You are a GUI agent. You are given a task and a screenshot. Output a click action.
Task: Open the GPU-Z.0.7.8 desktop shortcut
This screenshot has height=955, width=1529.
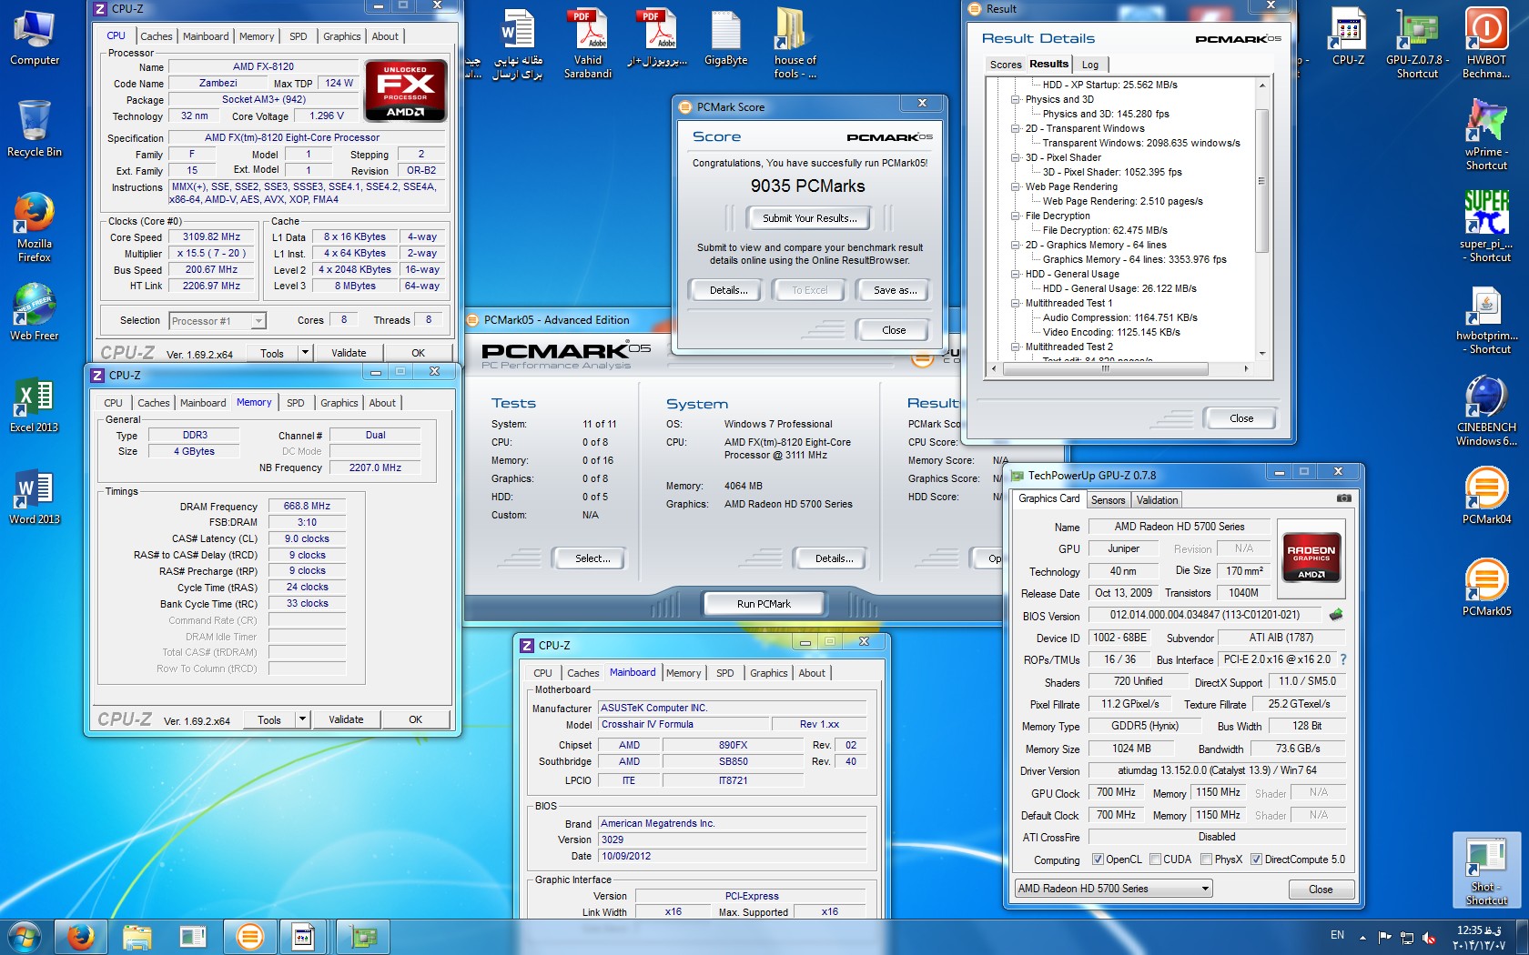click(1416, 43)
